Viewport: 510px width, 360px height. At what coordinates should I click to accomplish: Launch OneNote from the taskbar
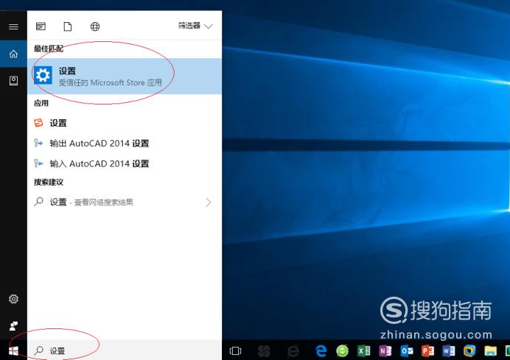pyautogui.click(x=385, y=351)
